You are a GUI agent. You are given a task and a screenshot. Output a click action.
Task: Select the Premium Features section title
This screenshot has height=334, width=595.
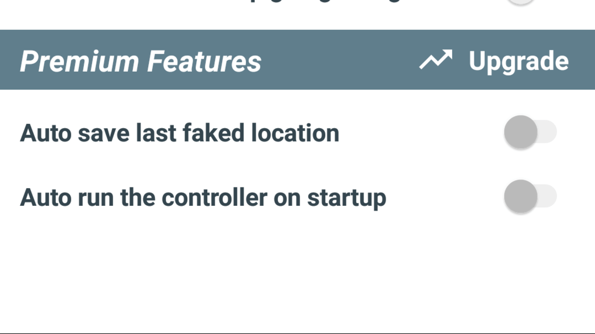tap(140, 60)
